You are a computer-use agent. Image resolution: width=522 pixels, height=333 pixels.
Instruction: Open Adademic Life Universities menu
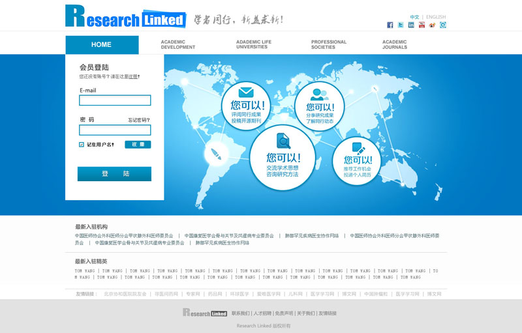[x=254, y=44]
